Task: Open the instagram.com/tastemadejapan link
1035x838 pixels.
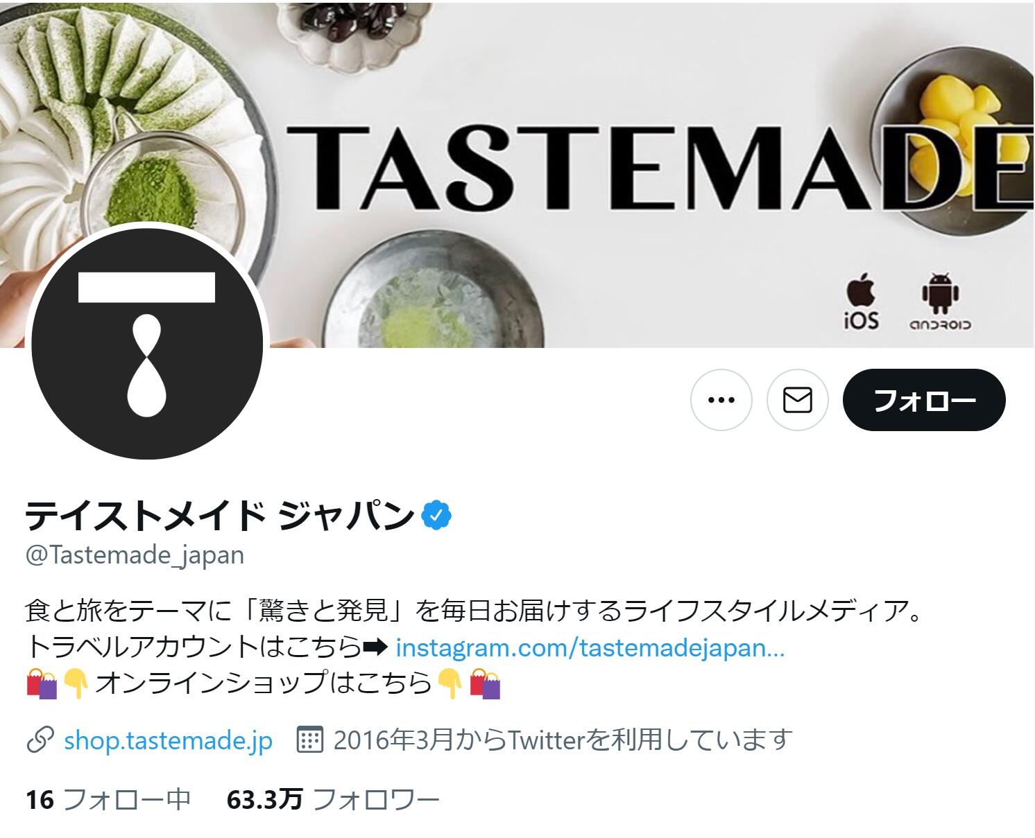Action: (x=590, y=647)
